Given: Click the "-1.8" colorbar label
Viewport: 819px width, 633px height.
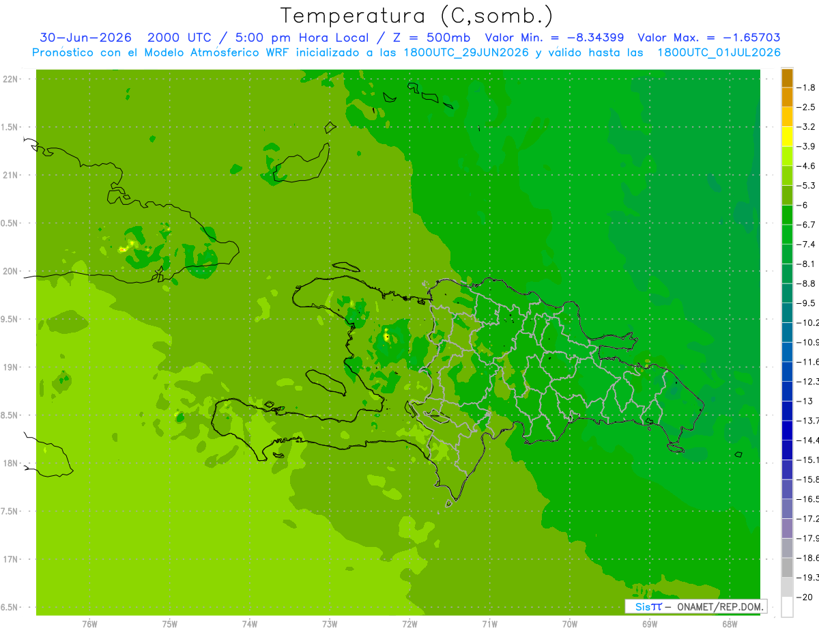Looking at the screenshot, I should pyautogui.click(x=807, y=87).
